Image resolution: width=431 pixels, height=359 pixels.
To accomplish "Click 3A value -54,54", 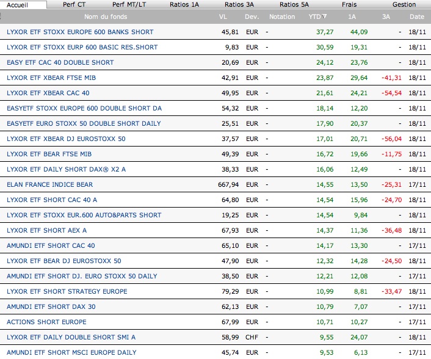I will (x=391, y=93).
